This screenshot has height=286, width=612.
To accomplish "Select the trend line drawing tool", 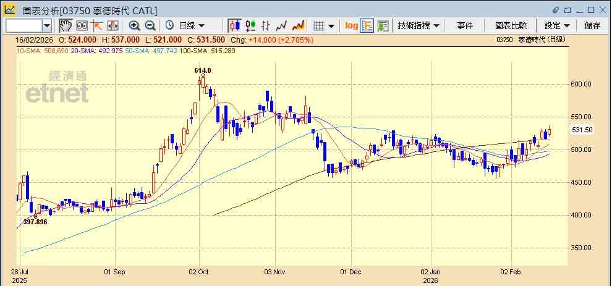I will click(97, 26).
